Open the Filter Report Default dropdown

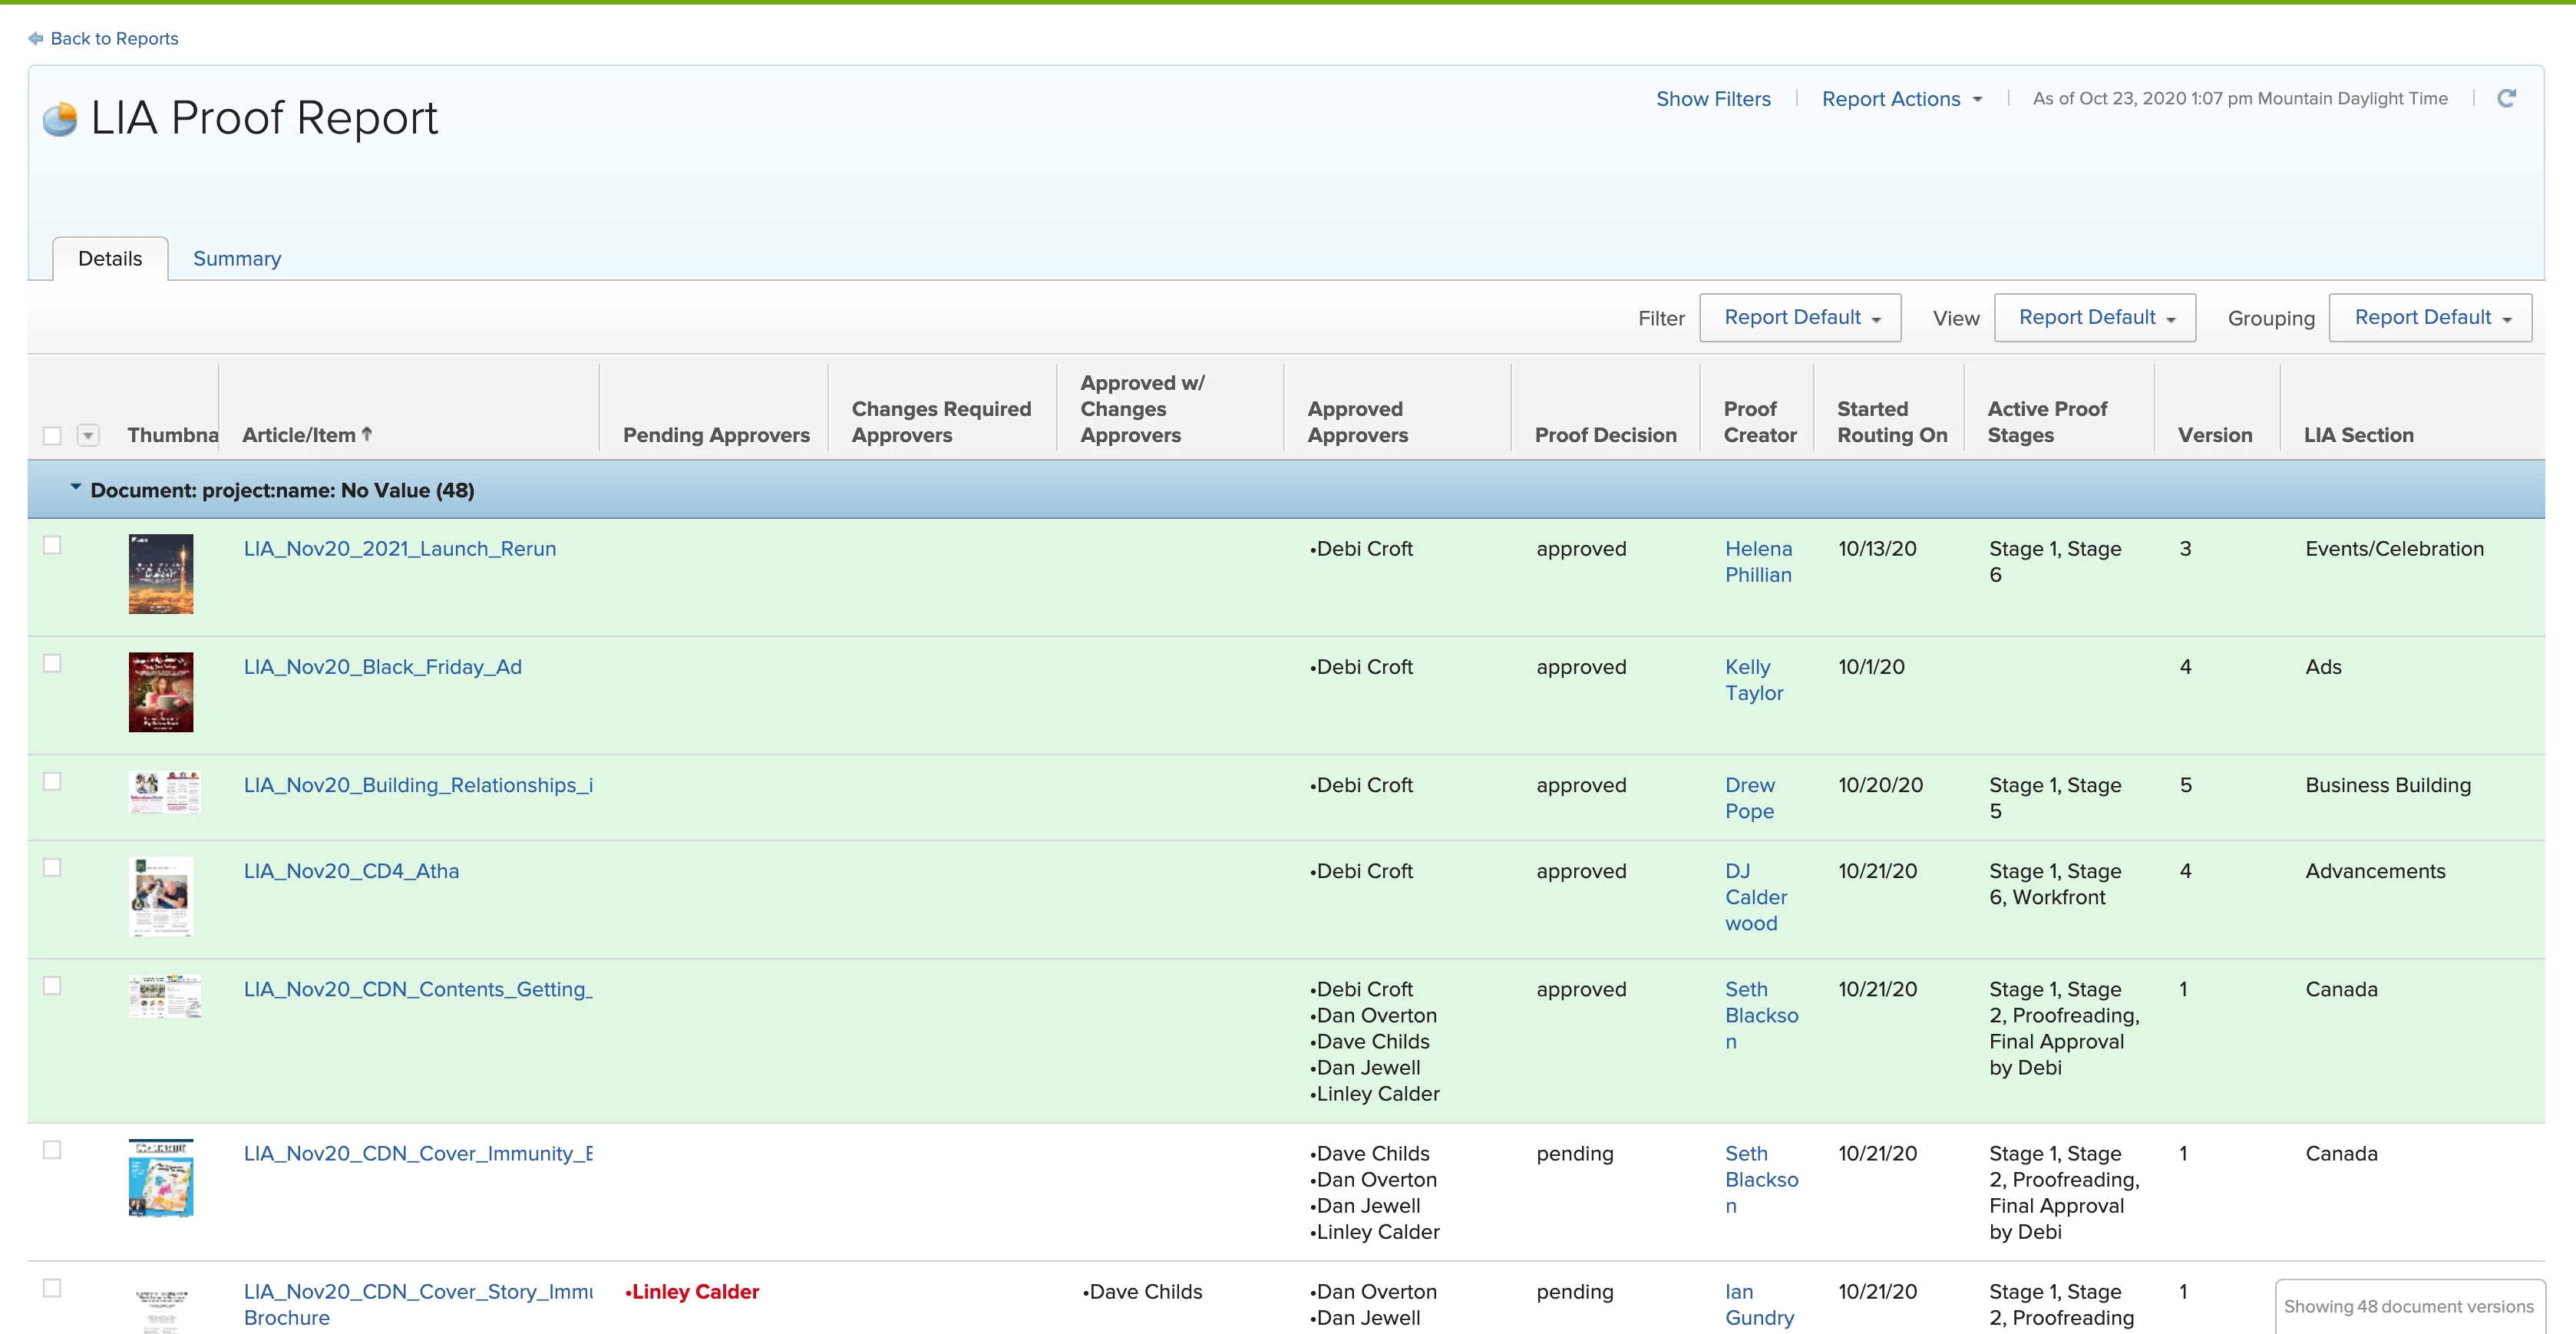[x=1800, y=317]
